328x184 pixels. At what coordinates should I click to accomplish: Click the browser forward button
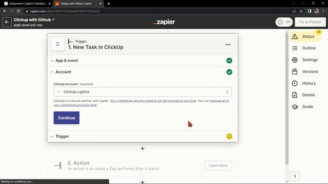tap(11, 11)
